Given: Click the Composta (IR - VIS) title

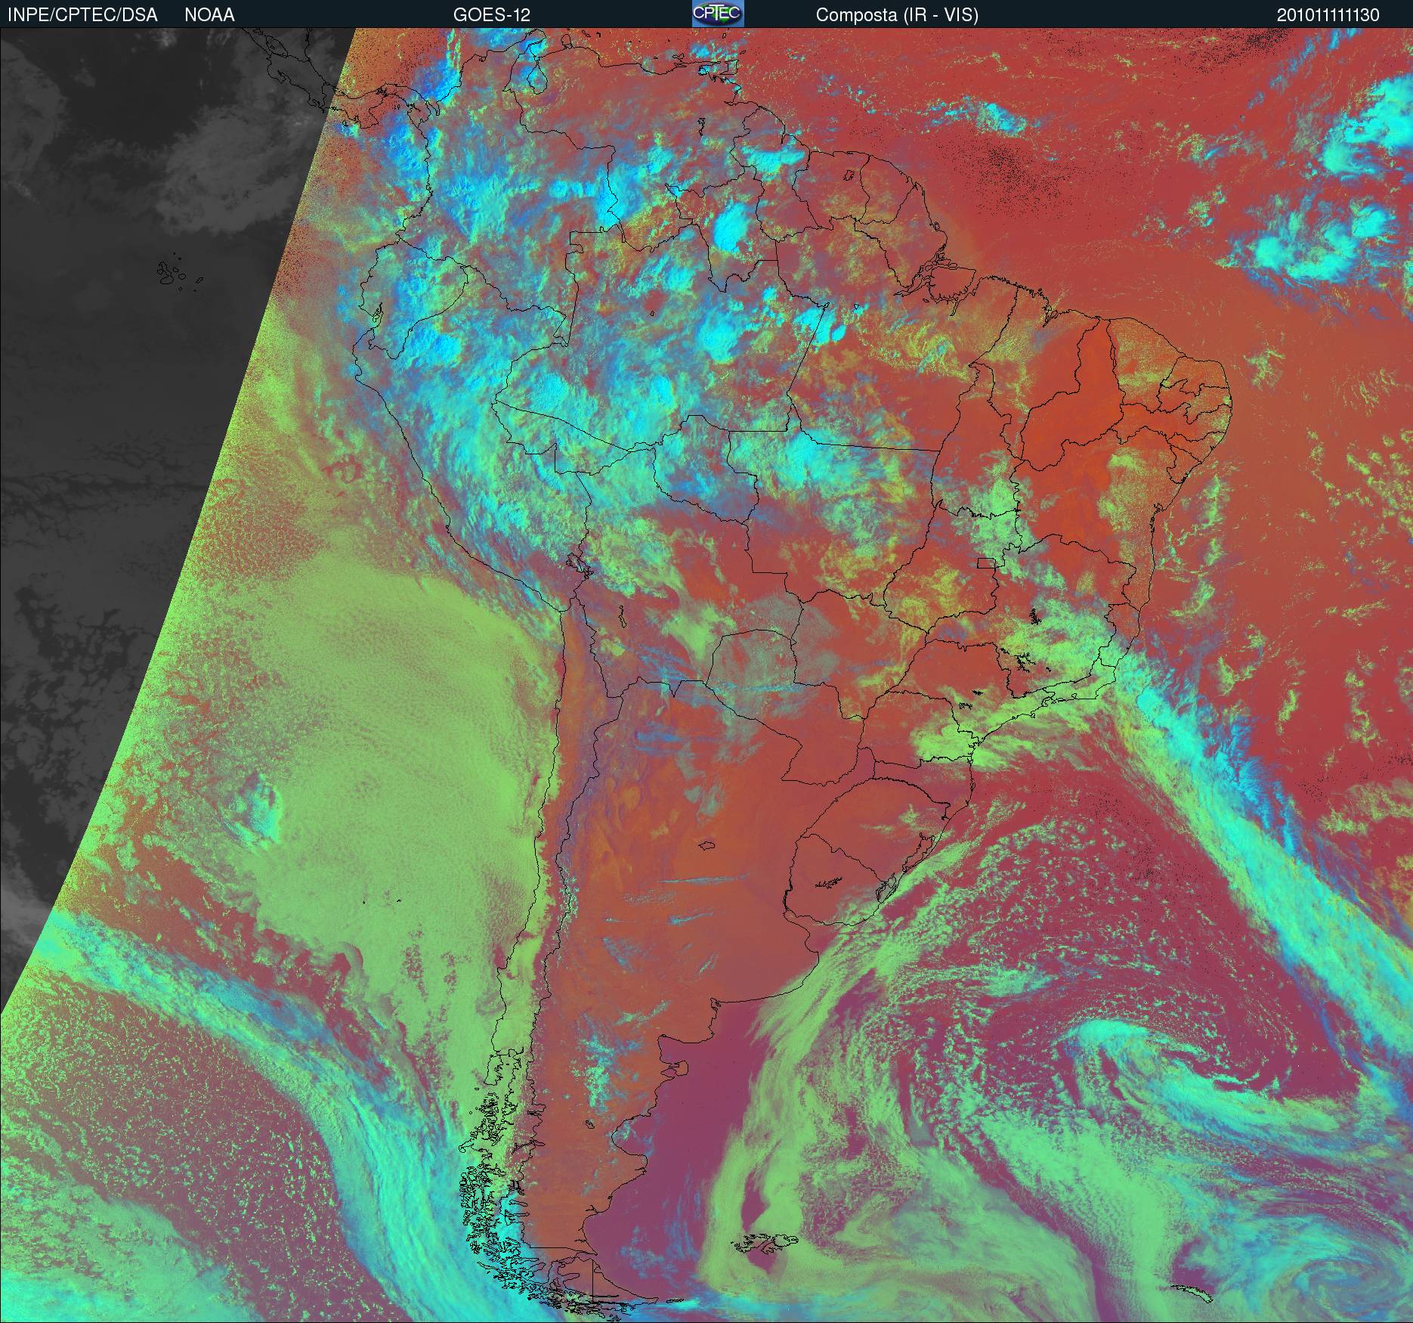Looking at the screenshot, I should (x=897, y=15).
